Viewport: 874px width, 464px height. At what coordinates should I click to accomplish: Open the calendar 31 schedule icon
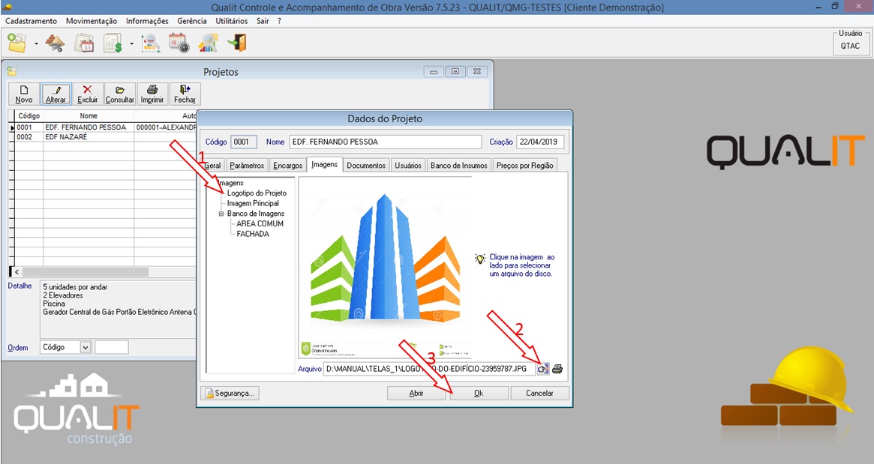[x=85, y=43]
